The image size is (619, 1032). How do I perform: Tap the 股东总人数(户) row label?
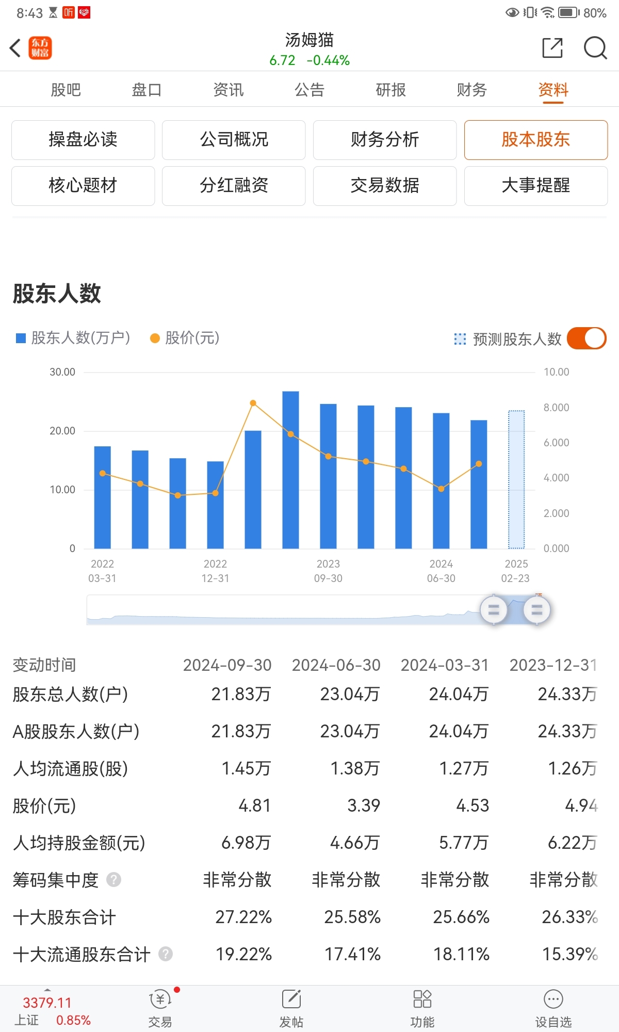coord(71,694)
